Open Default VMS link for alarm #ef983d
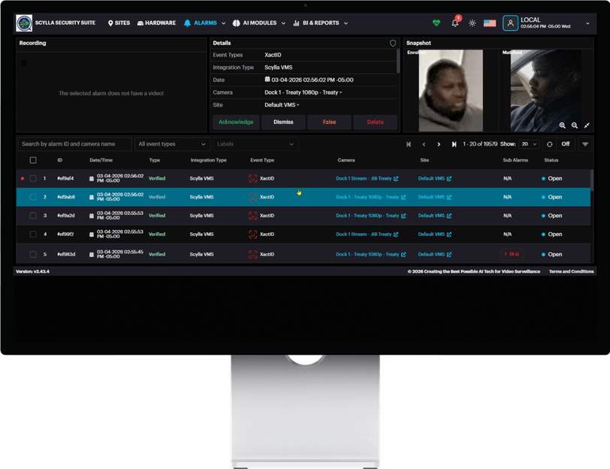610x469 pixels. [434, 255]
